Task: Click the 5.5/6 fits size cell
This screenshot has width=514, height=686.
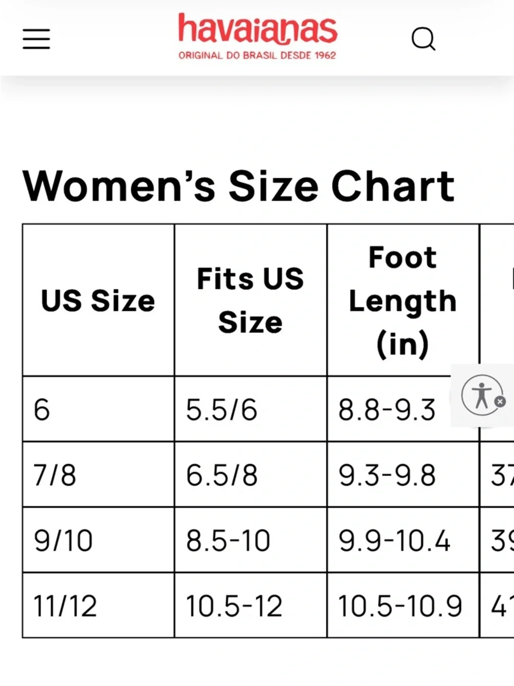Action: click(250, 409)
